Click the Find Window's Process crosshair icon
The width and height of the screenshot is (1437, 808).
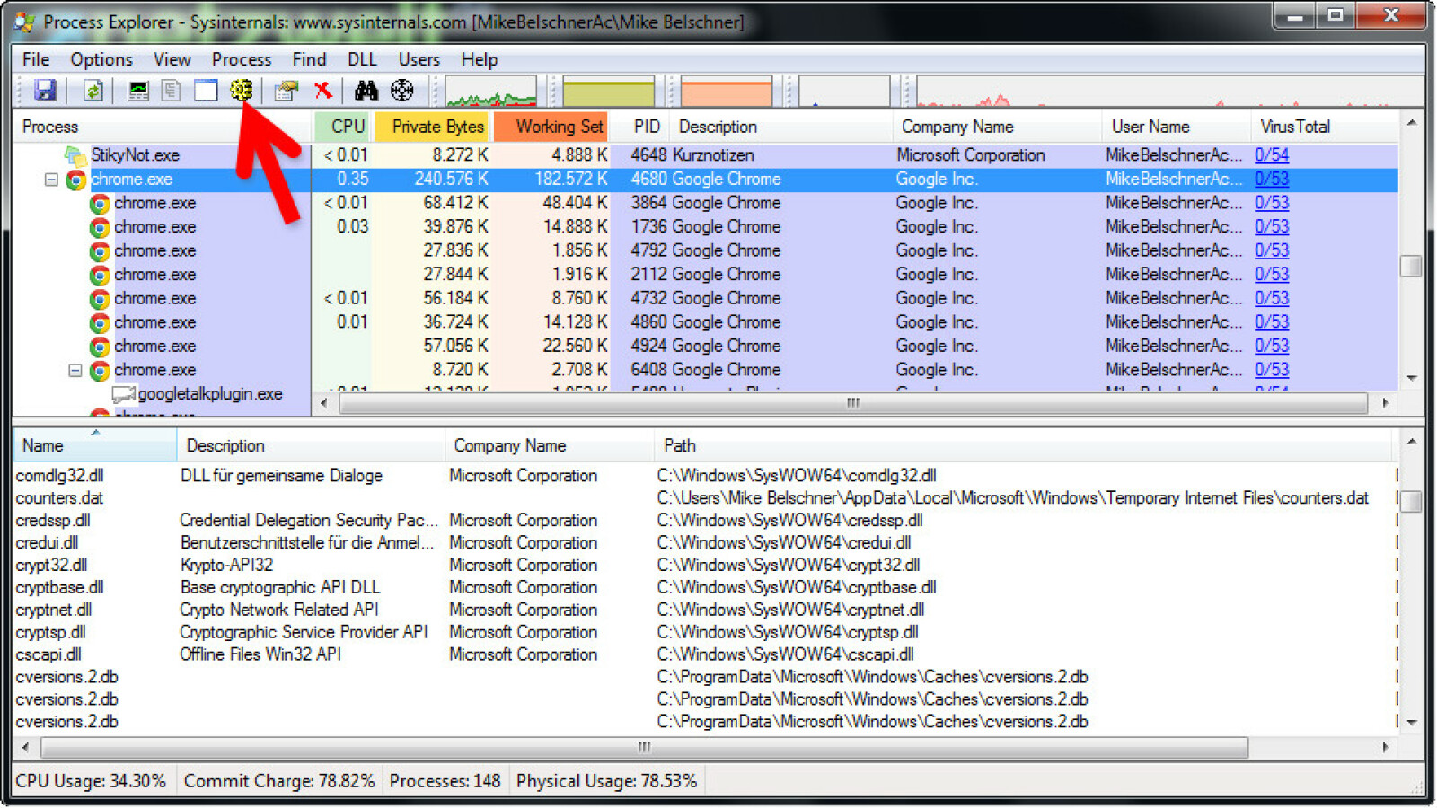click(402, 90)
